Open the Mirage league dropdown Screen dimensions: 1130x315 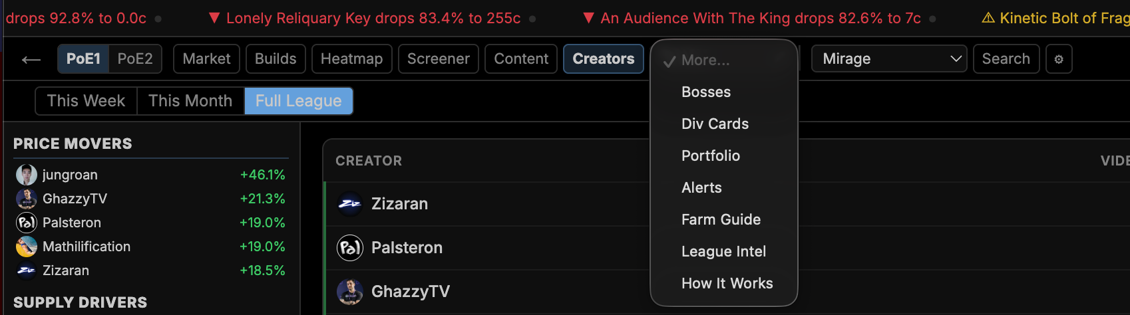890,59
